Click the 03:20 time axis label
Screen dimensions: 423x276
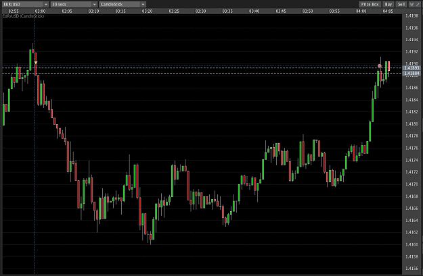click(x=148, y=11)
